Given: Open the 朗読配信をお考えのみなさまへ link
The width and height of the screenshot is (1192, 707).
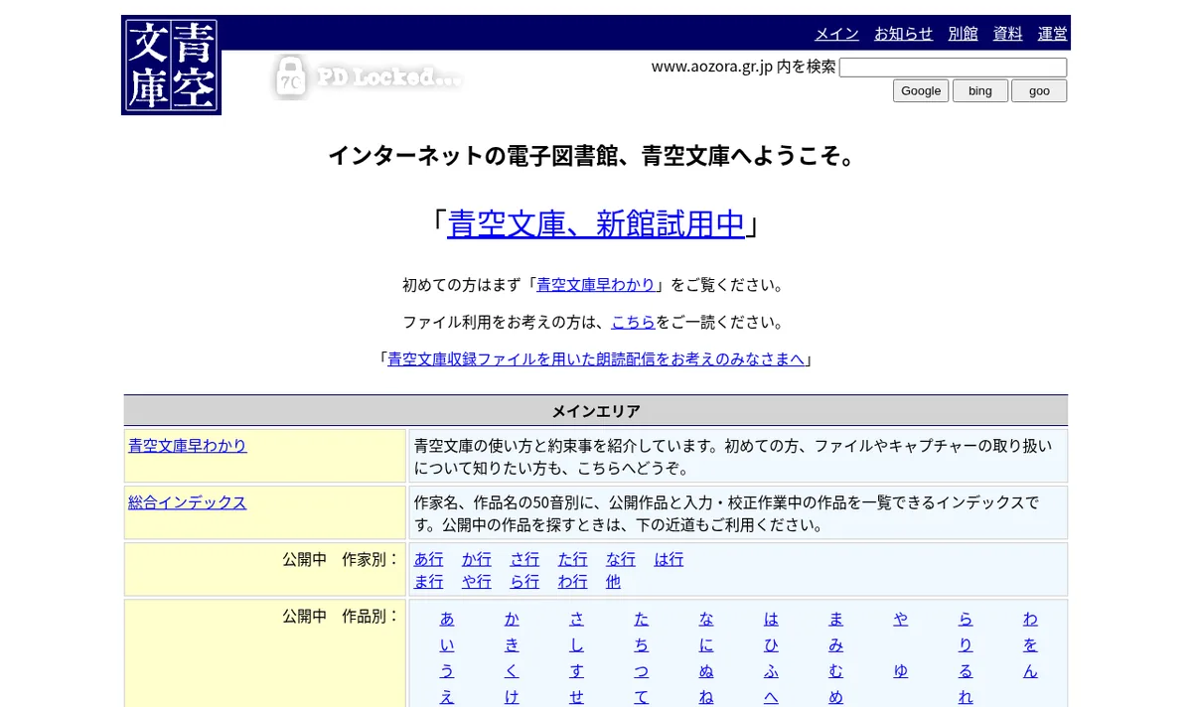Looking at the screenshot, I should (596, 358).
